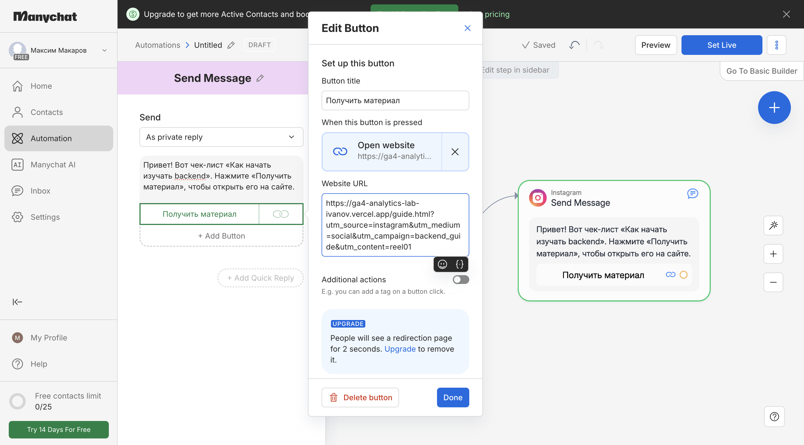Rename automation with Untitled pencil icon

pyautogui.click(x=231, y=45)
